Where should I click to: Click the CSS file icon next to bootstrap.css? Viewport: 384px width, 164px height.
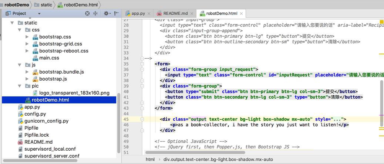point(35,37)
